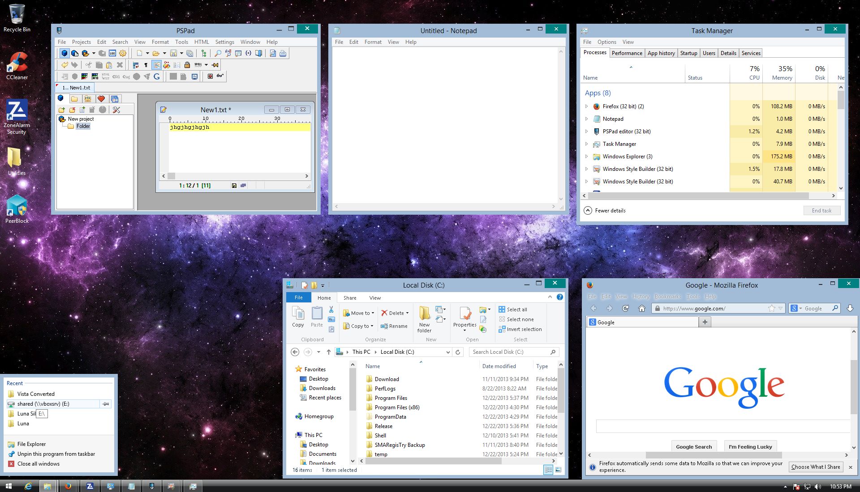The width and height of the screenshot is (860, 492).
Task: Open the Format menu in Notepad
Action: pyautogui.click(x=373, y=42)
